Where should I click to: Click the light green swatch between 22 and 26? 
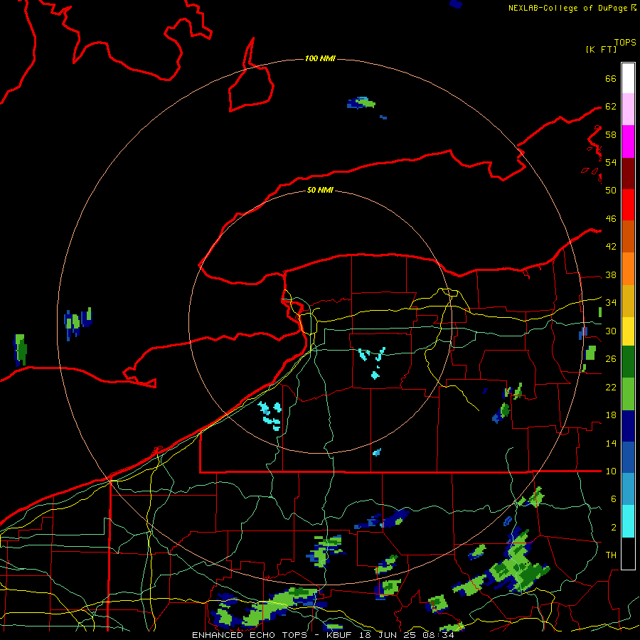click(x=628, y=394)
